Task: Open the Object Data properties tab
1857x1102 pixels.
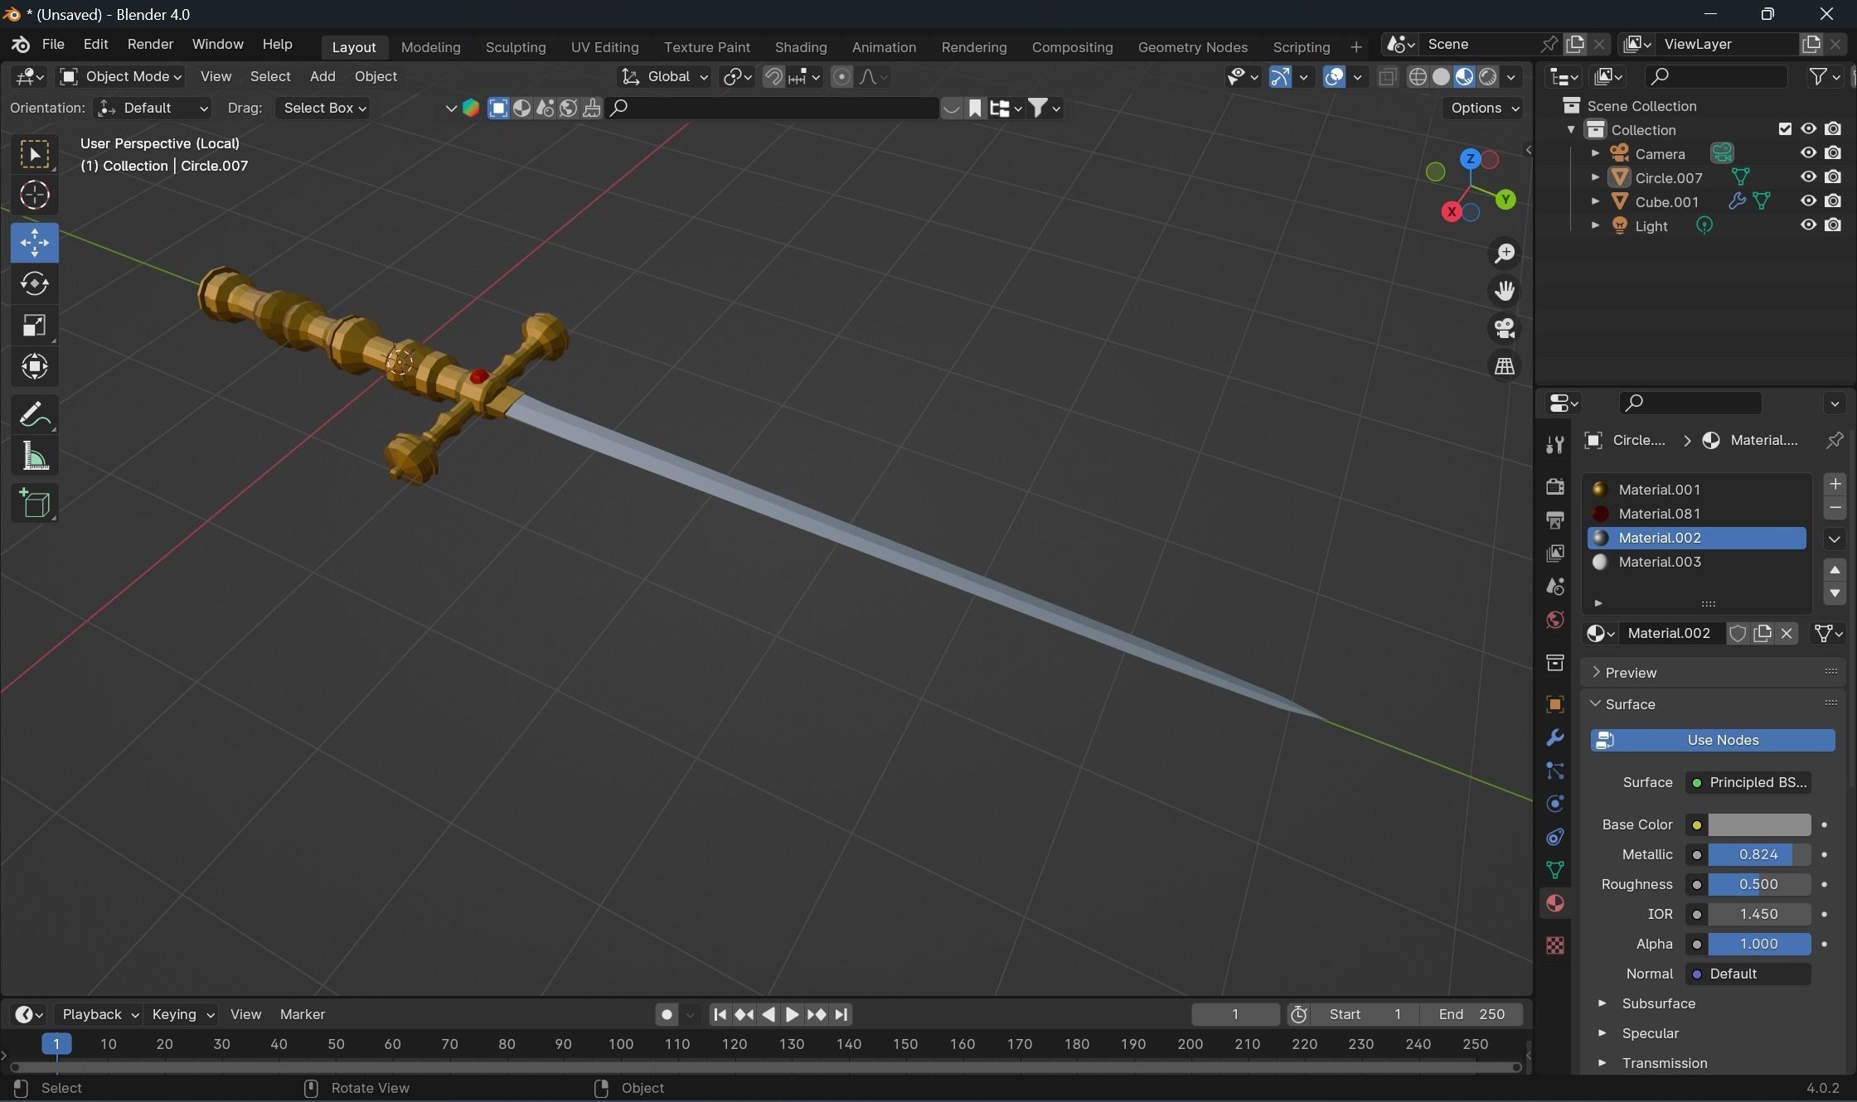Action: click(1555, 870)
